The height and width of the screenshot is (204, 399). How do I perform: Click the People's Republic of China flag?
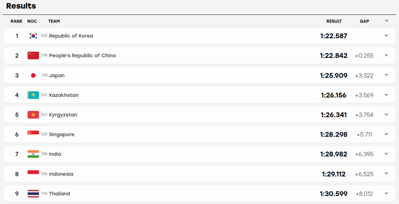coord(33,55)
